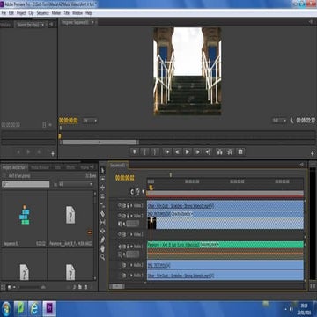Select the Hand tool

pos(103,248)
